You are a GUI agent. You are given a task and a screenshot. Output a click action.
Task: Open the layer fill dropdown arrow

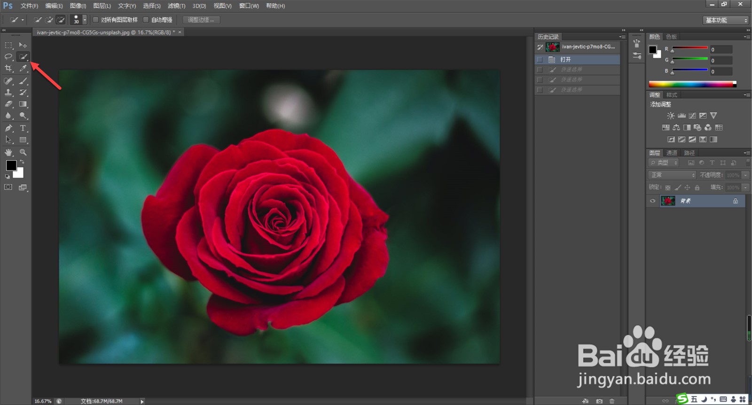745,187
